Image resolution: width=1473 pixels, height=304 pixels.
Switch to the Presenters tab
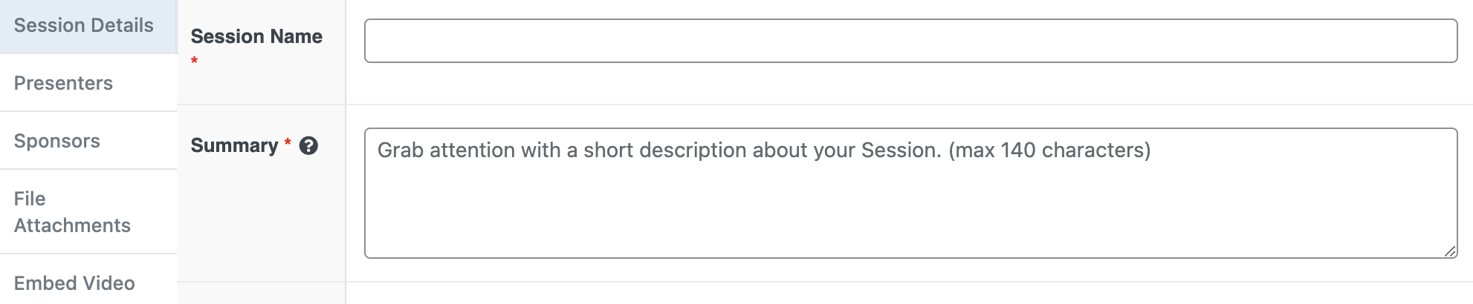click(x=63, y=83)
